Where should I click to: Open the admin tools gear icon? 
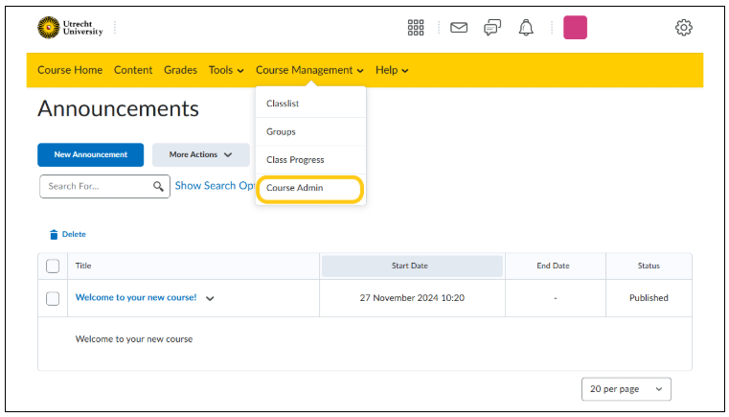point(683,28)
